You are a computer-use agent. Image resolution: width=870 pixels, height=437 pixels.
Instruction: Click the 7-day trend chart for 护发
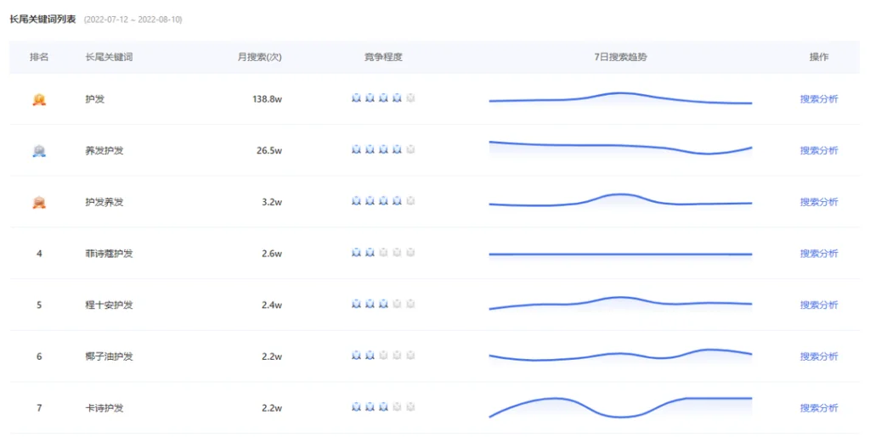point(620,99)
